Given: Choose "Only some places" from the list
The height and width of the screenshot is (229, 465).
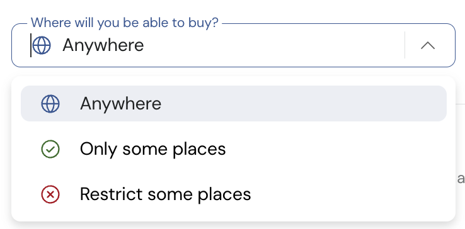Looking at the screenshot, I should [x=234, y=149].
